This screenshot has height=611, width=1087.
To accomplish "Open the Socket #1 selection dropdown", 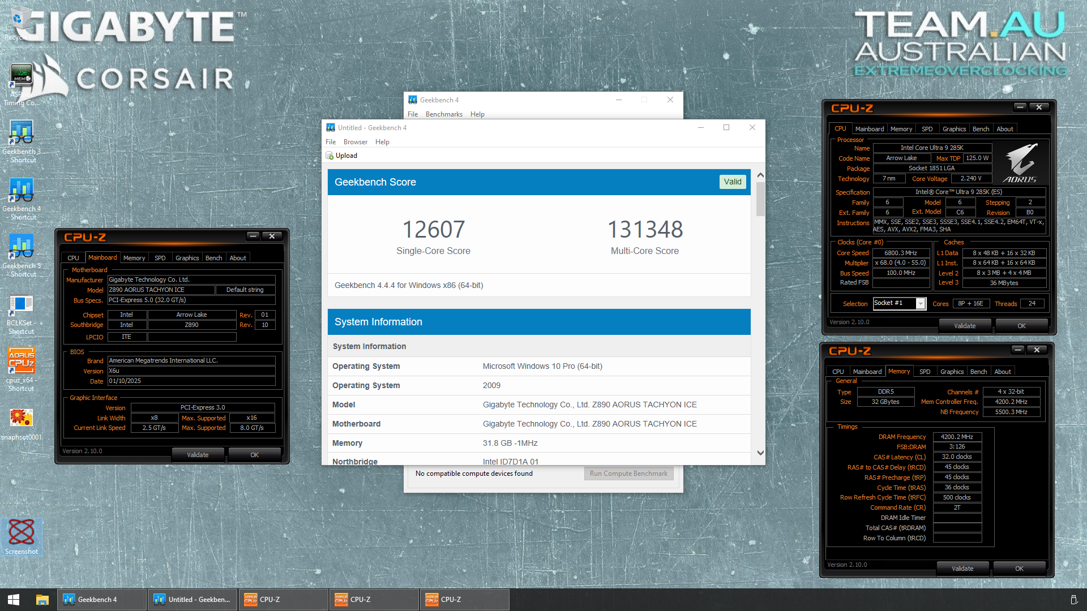I will pos(921,304).
